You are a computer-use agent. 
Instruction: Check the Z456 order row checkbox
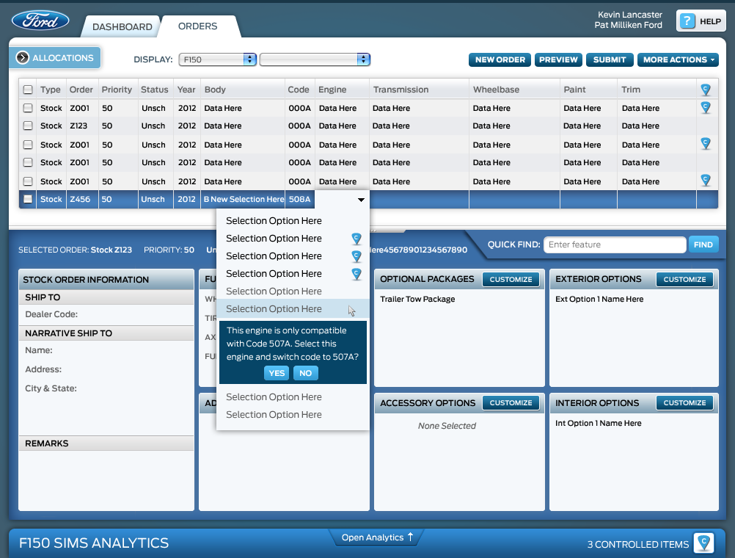pyautogui.click(x=28, y=199)
